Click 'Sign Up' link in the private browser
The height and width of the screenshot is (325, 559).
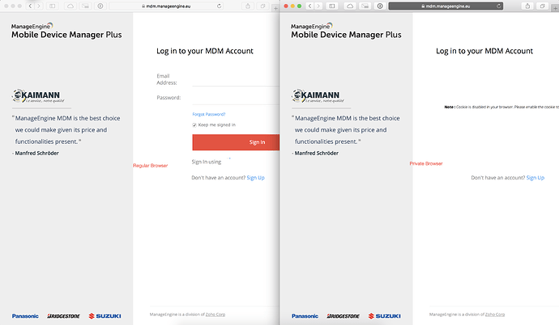coord(535,177)
